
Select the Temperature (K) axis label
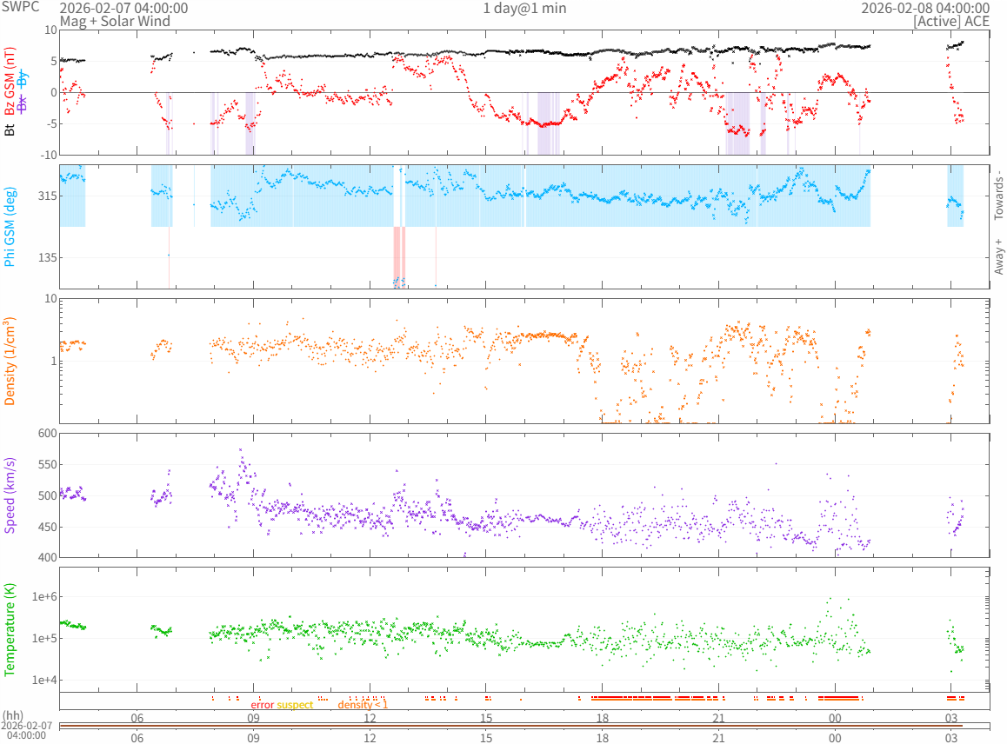(10, 629)
